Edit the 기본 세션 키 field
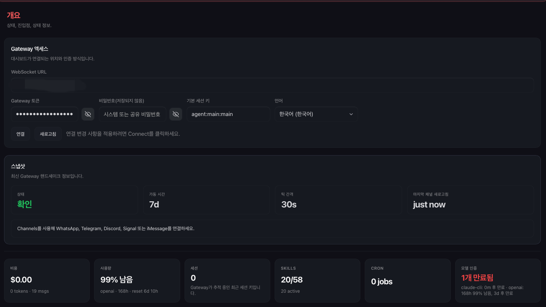 coord(229,114)
